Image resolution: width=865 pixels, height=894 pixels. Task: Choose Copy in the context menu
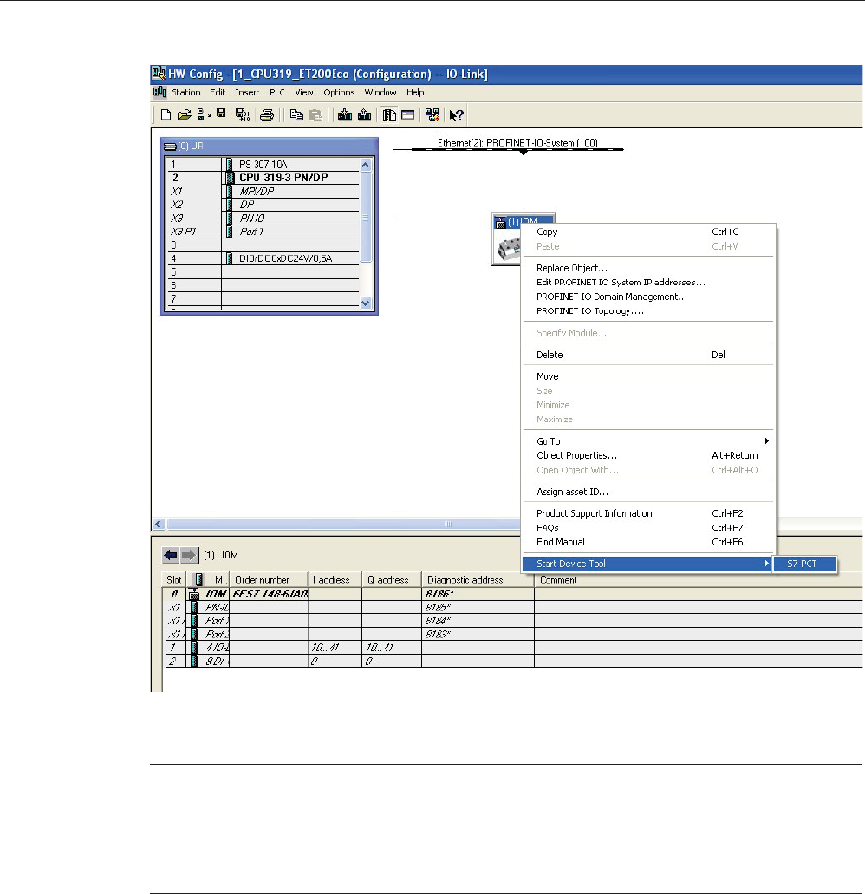(648, 232)
